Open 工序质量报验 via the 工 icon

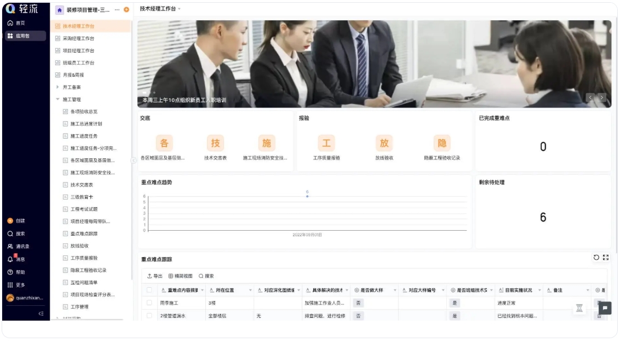coord(325,142)
